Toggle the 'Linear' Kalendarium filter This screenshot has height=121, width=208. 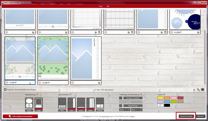pyautogui.click(x=81, y=104)
